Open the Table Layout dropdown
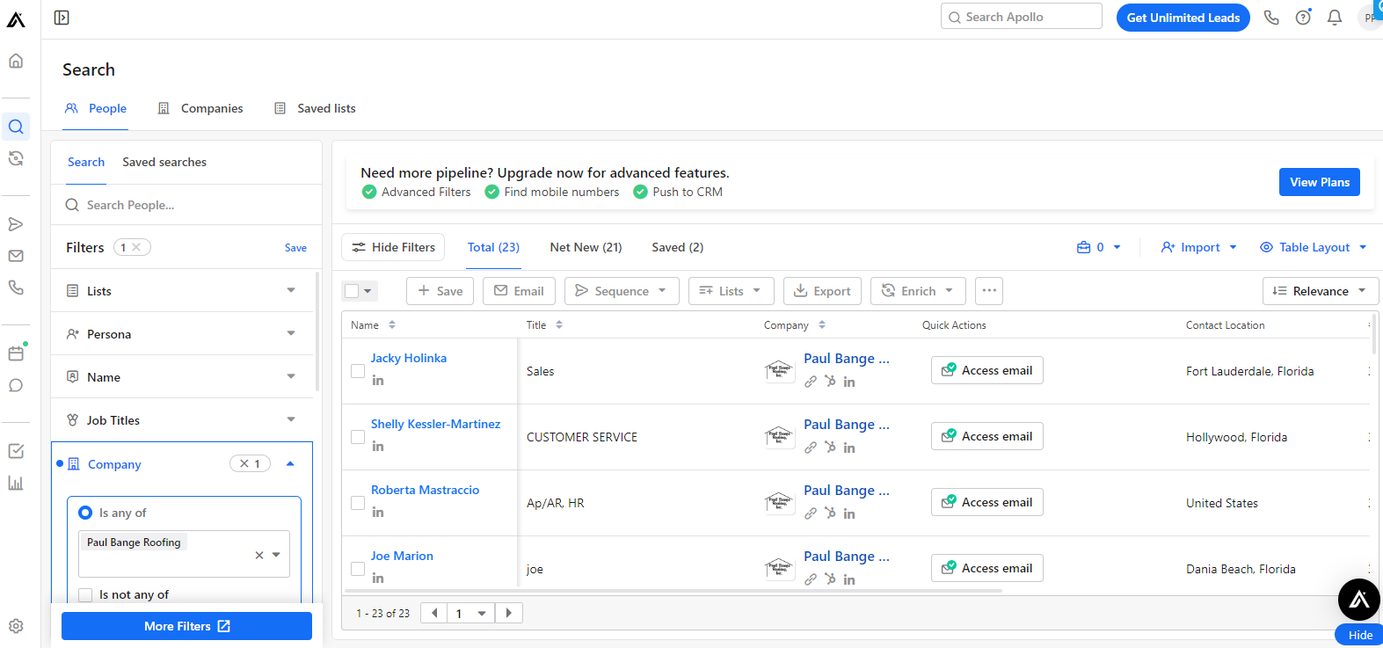Screen dimensions: 1383x648 pos(1314,247)
